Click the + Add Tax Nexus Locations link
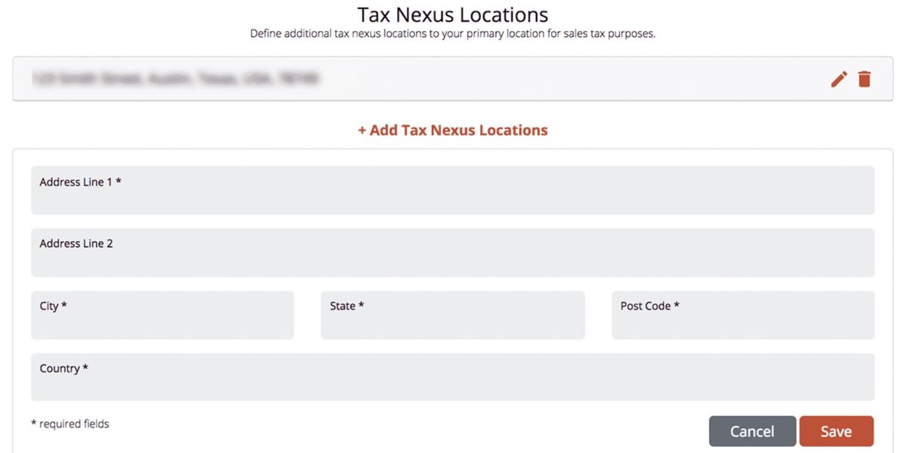Image resolution: width=906 pixels, height=453 pixels. tap(452, 130)
